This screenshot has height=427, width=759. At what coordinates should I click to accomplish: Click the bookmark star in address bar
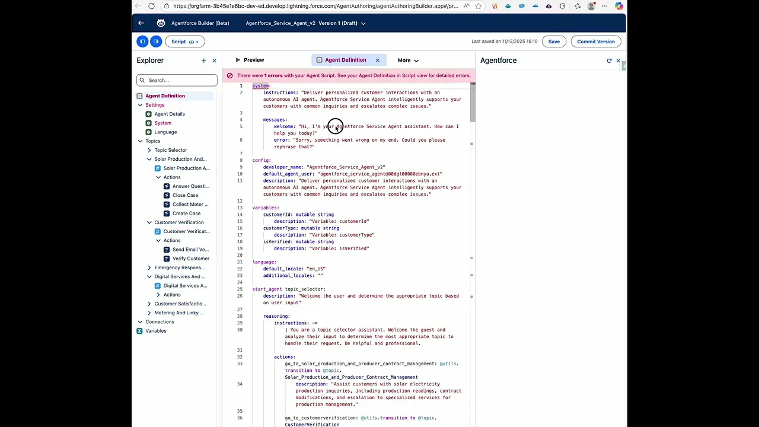479,6
